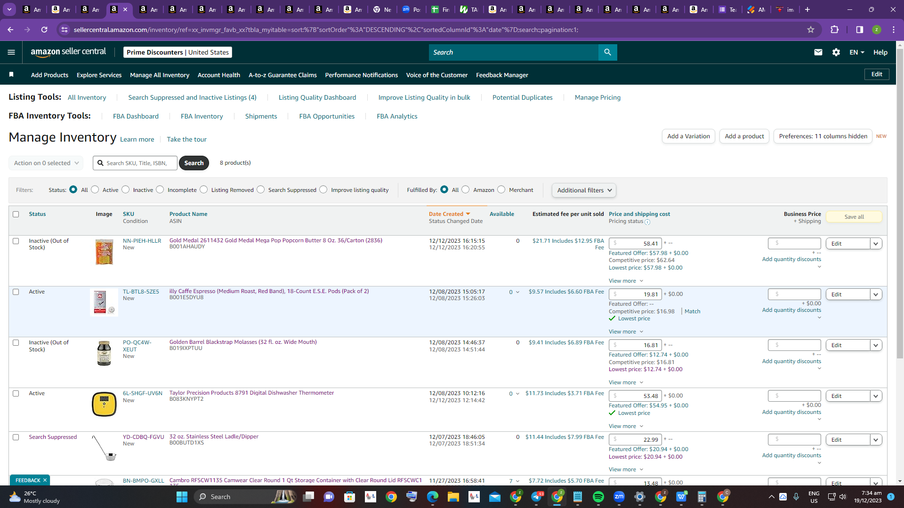Click the Save all button
This screenshot has width=904, height=508.
pyautogui.click(x=854, y=216)
